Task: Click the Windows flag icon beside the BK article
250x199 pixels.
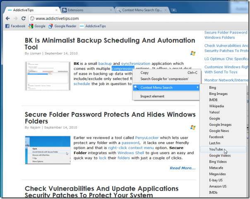Action: point(193,53)
